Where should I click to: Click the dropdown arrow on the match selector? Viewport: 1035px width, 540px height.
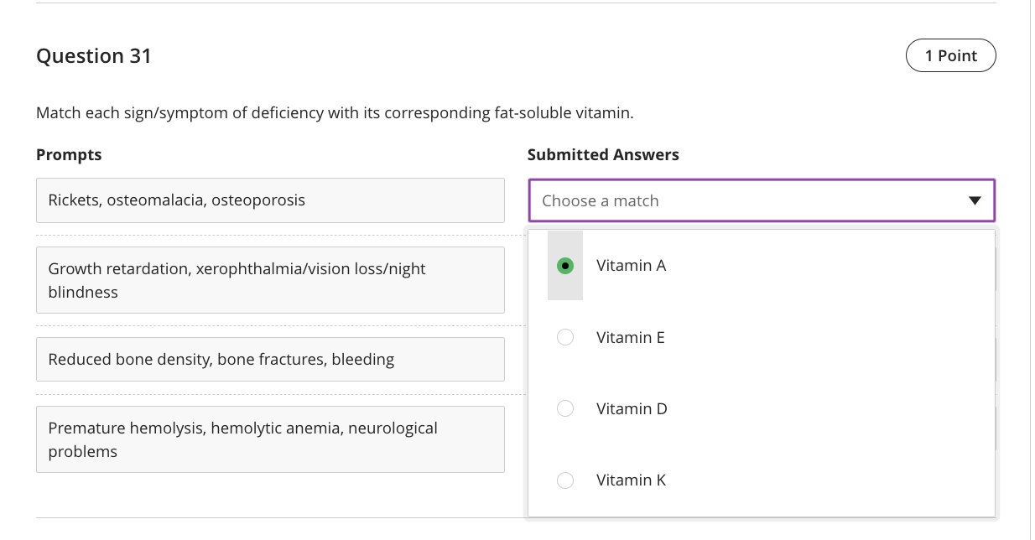(975, 200)
